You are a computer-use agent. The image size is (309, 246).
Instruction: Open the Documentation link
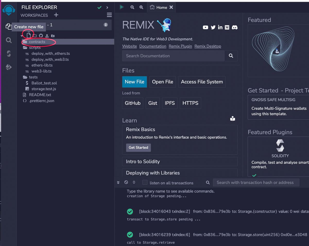(x=153, y=46)
